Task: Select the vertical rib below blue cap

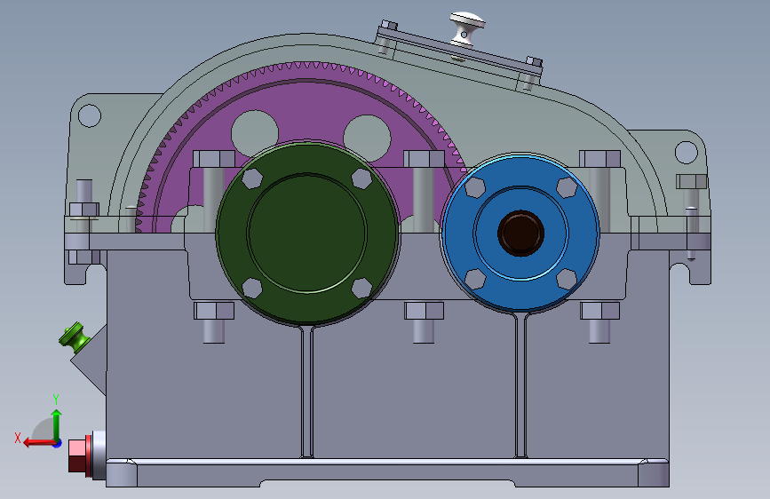Action: point(521,384)
